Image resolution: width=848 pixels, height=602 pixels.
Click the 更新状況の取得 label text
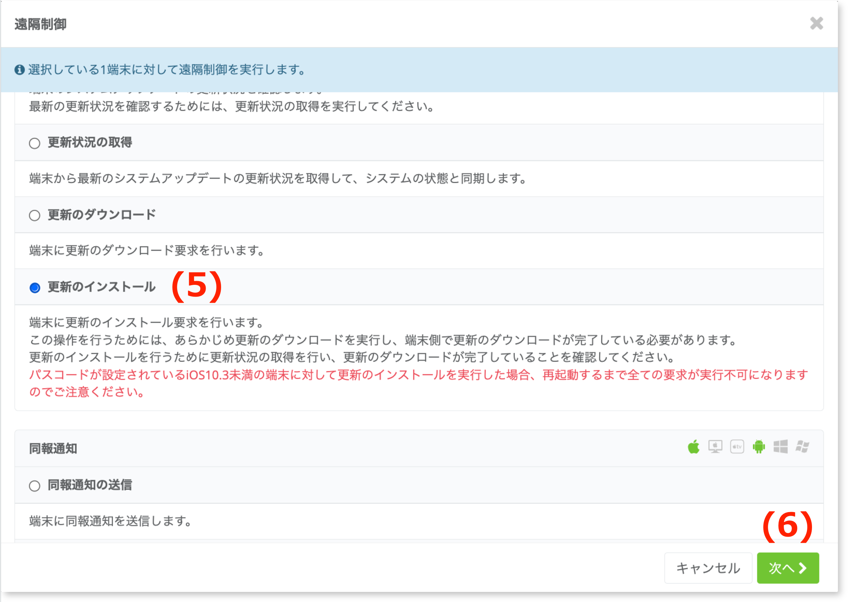[90, 142]
